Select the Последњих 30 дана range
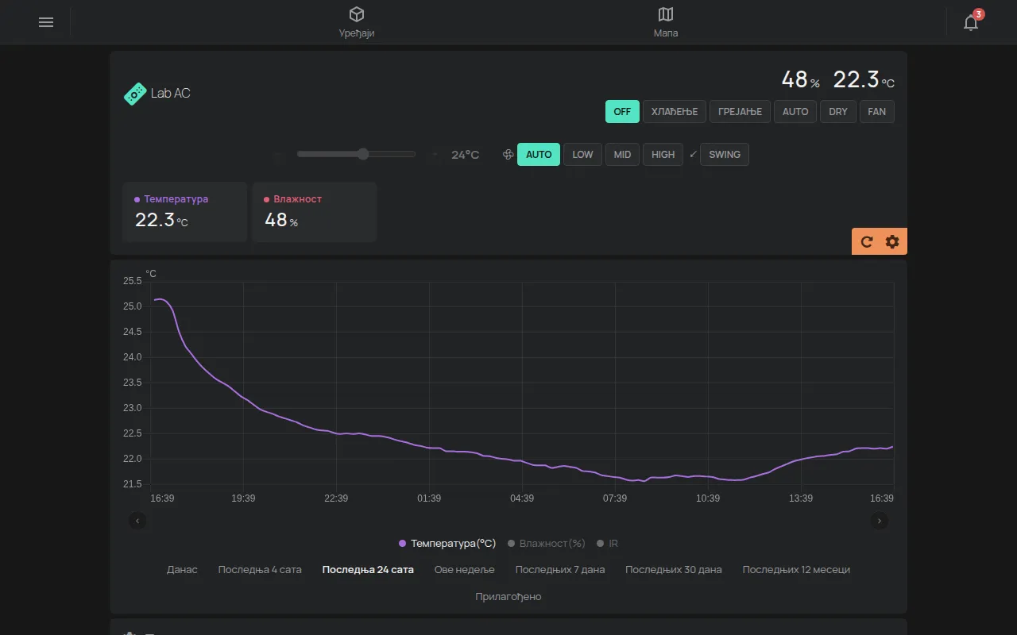Viewport: 1017px width, 635px height. pos(674,570)
